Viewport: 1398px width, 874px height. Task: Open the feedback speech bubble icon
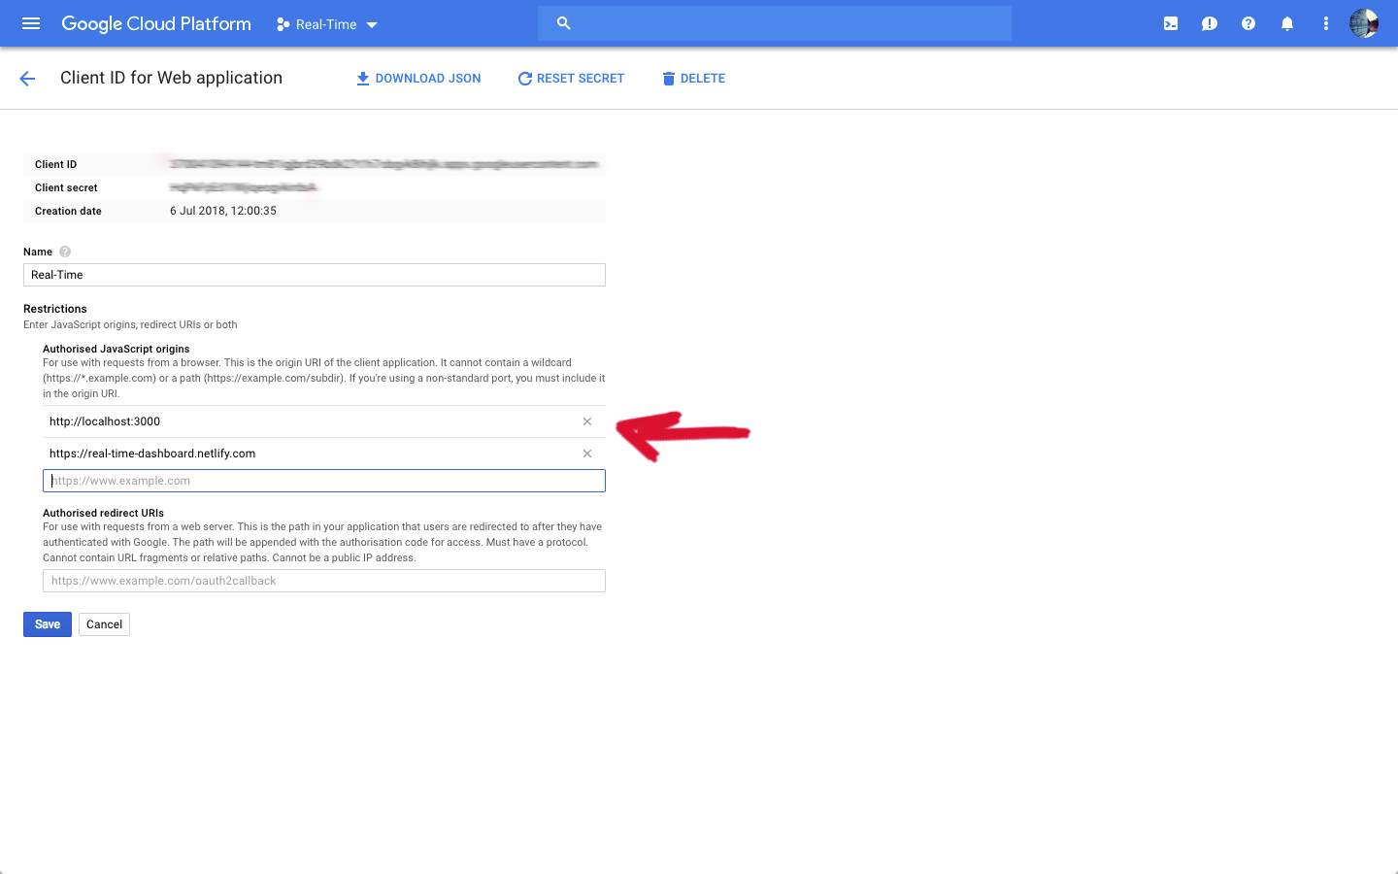(1210, 23)
